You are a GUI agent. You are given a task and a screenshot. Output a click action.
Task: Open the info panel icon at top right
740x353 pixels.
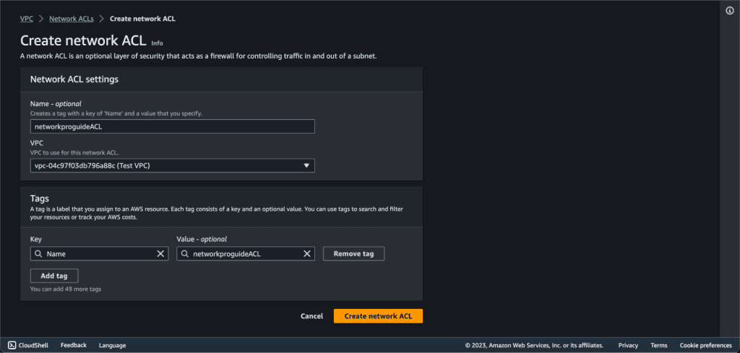730,11
